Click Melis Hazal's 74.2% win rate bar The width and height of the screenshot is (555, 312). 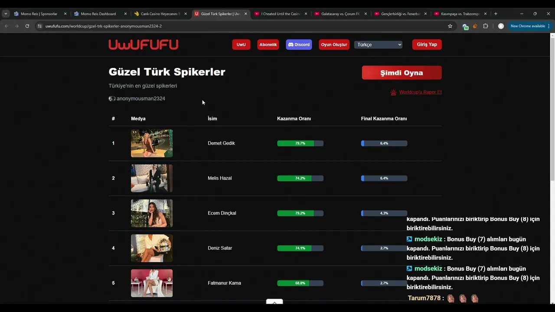[300, 178]
